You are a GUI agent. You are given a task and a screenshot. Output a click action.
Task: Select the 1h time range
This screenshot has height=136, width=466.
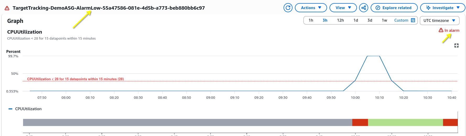click(311, 20)
